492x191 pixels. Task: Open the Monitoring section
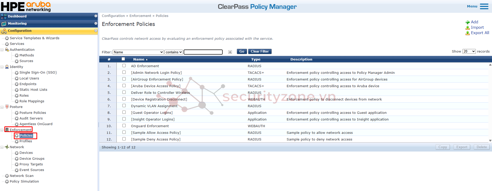click(49, 23)
